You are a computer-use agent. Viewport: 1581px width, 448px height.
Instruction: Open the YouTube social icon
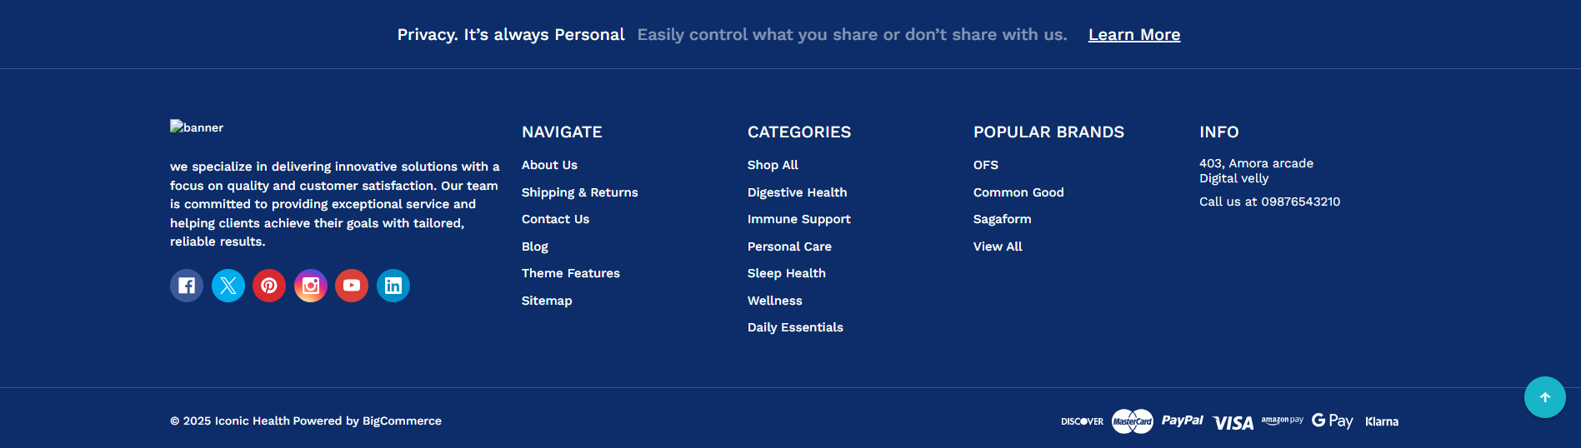coord(352,286)
